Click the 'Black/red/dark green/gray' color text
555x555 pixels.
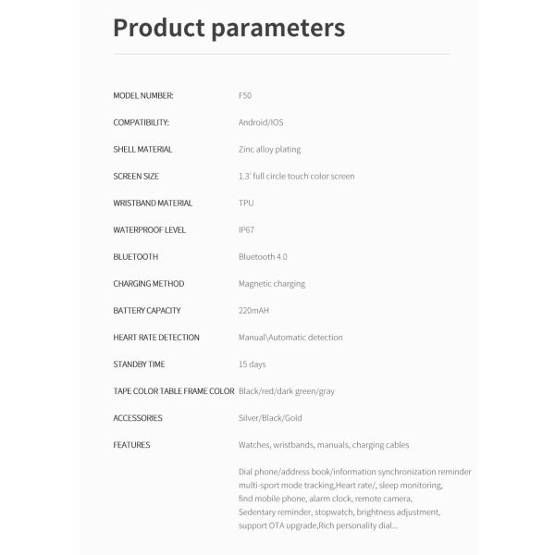click(x=287, y=390)
